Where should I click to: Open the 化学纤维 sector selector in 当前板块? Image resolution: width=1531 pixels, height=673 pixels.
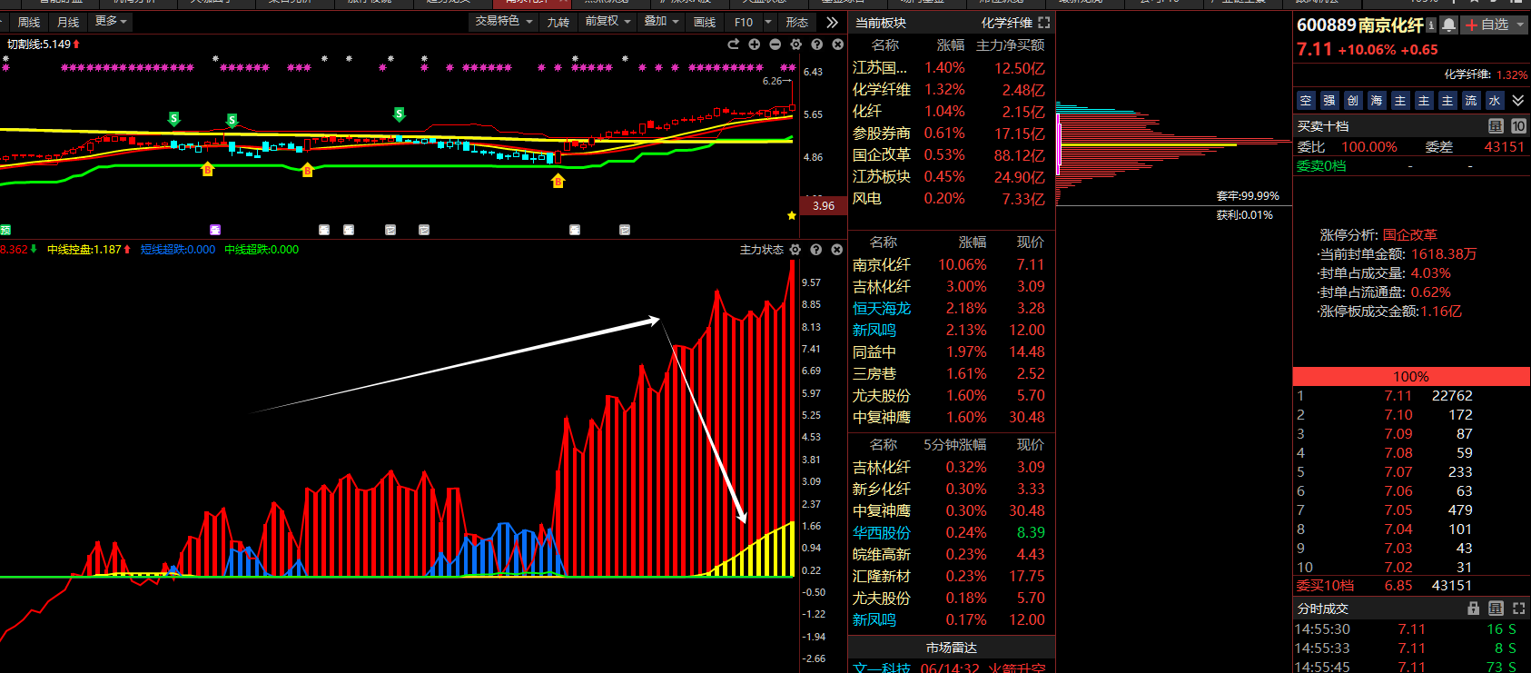[1006, 23]
